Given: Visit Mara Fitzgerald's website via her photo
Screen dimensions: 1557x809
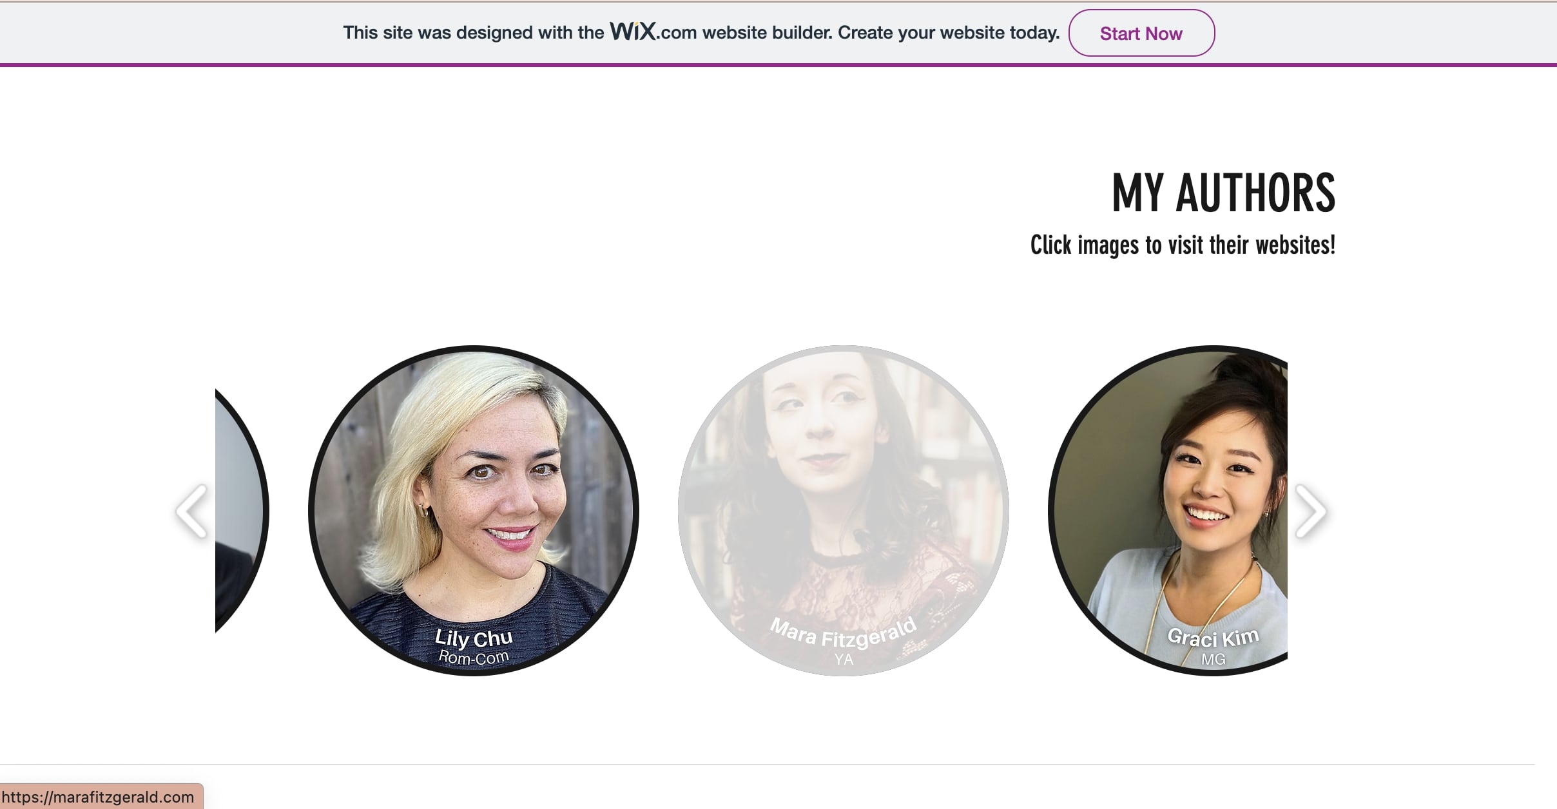Looking at the screenshot, I should (843, 510).
